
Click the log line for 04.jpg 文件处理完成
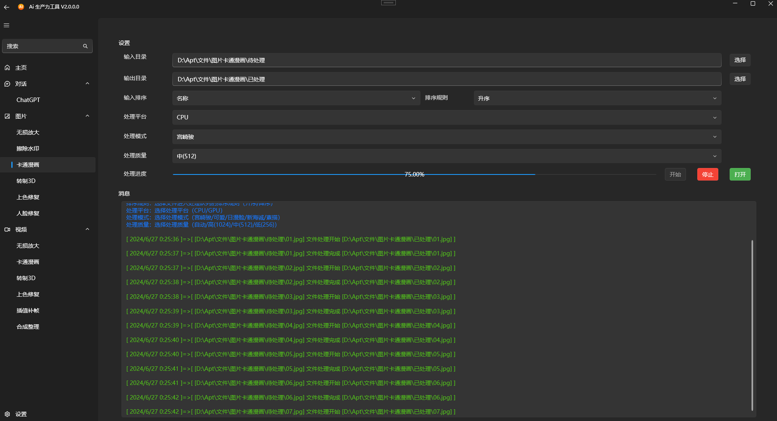[291, 340]
